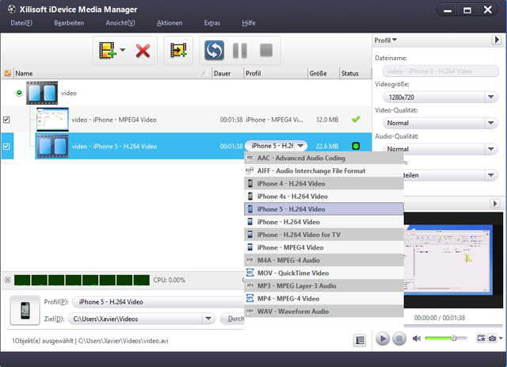Toggle the iPhone 5 H.264 row checkbox
The width and height of the screenshot is (507, 367).
[x=7, y=146]
